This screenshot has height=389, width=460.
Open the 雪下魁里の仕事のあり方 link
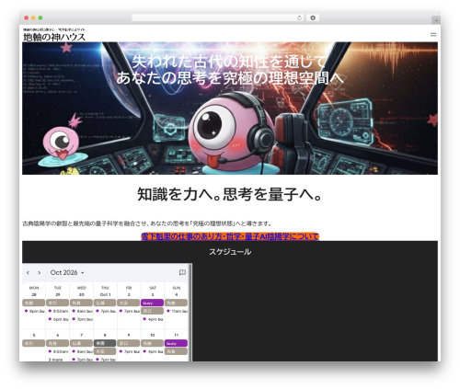(x=230, y=236)
